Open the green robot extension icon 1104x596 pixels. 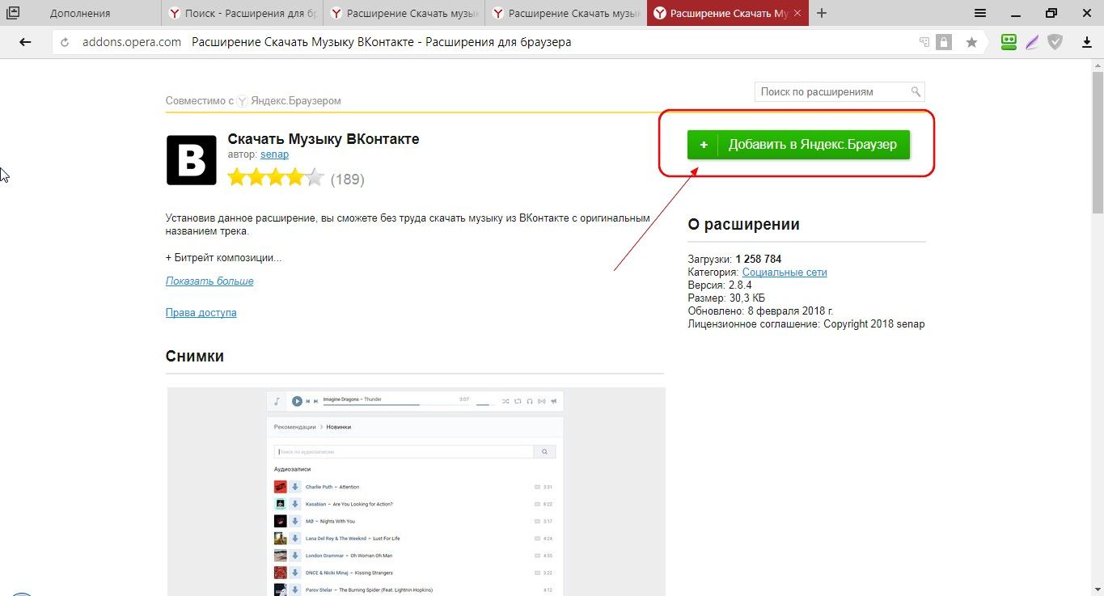pyautogui.click(x=1009, y=42)
